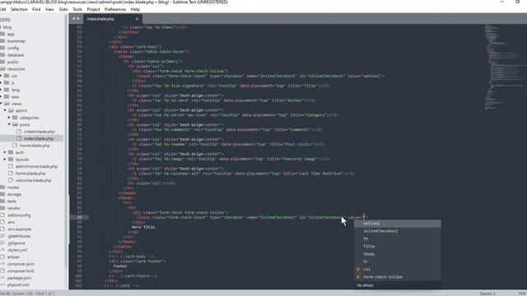Go to the previous tab with the left arrow
The height and width of the screenshot is (296, 527).
coord(74,19)
